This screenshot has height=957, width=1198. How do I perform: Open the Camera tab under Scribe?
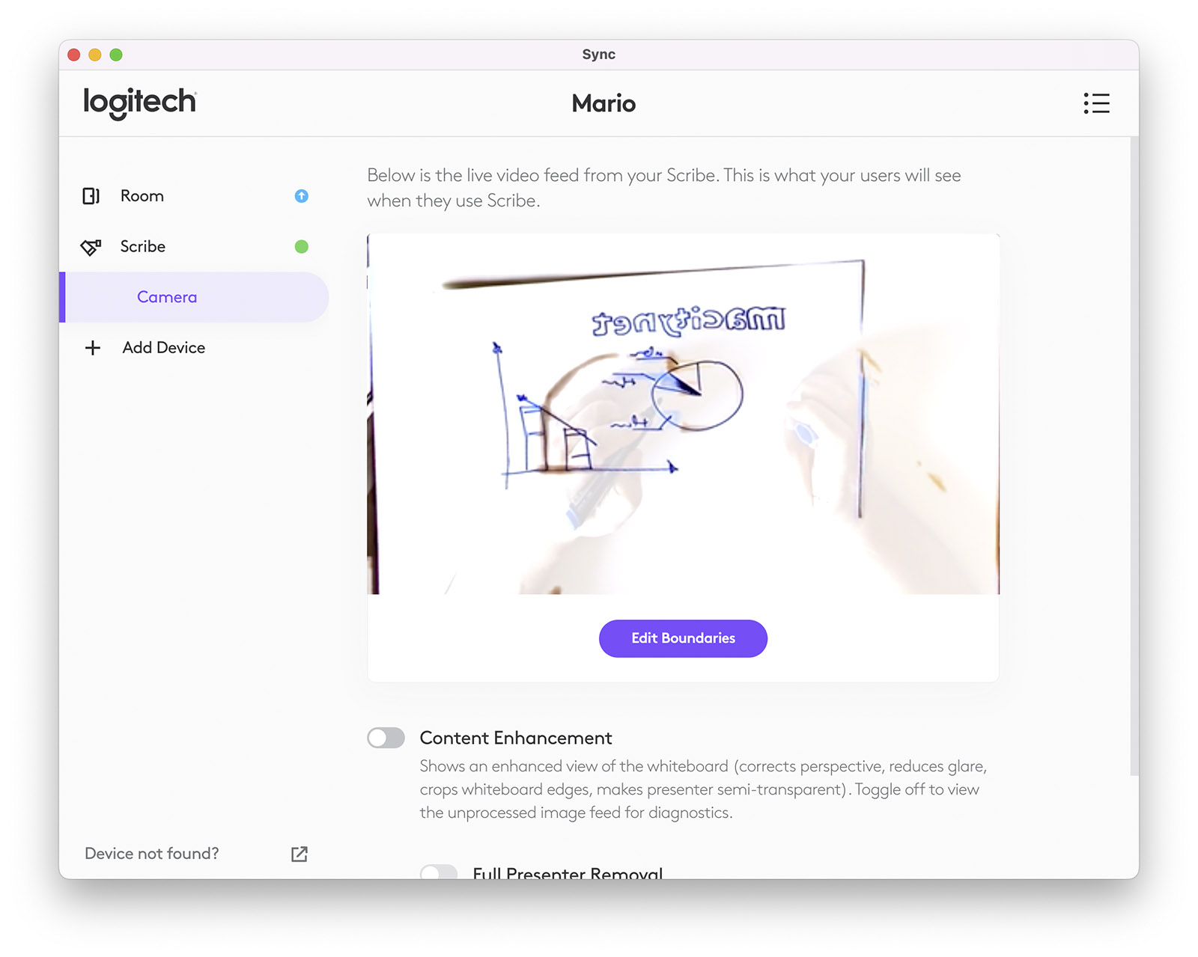click(x=194, y=297)
